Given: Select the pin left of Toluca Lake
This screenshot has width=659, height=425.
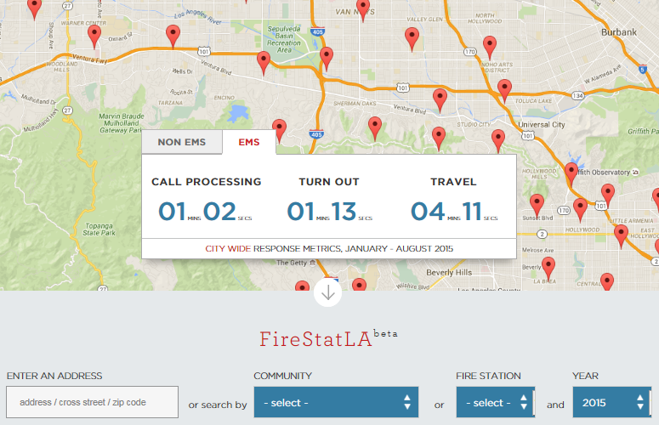Looking at the screenshot, I should [504, 92].
